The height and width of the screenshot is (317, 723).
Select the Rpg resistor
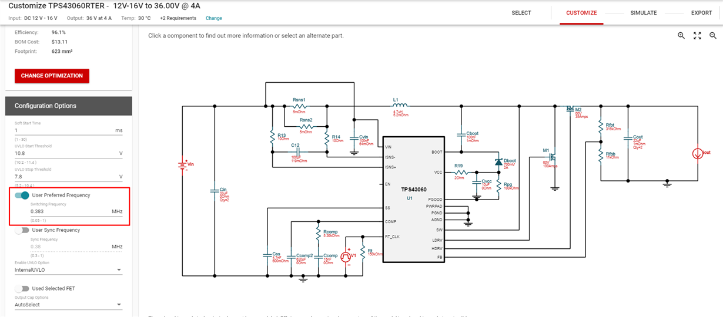click(499, 186)
